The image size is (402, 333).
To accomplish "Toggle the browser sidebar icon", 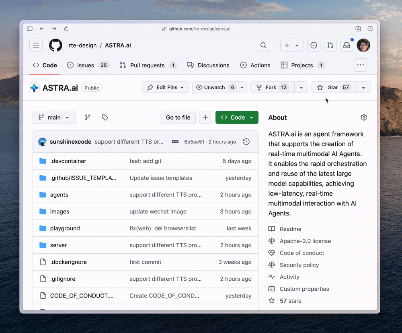I will pyautogui.click(x=30, y=29).
